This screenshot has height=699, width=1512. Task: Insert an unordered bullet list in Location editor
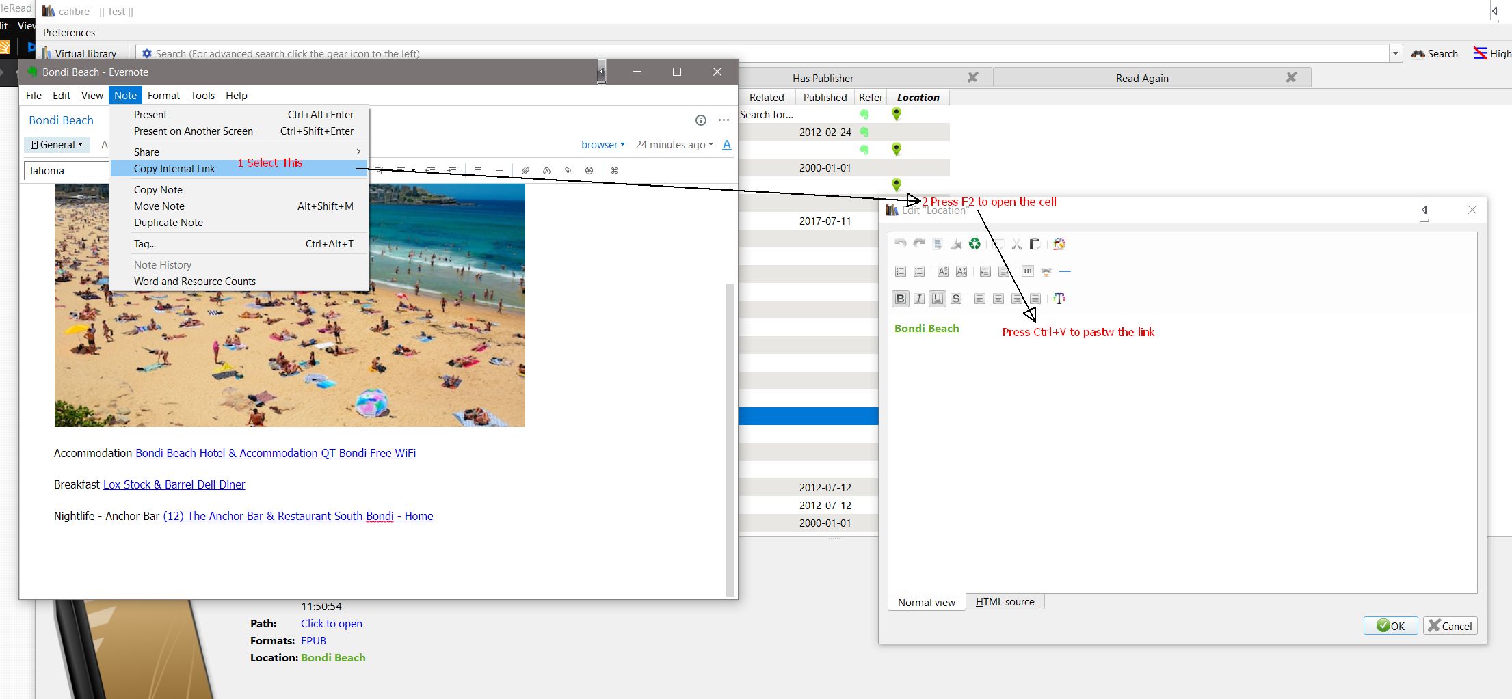[x=918, y=271]
